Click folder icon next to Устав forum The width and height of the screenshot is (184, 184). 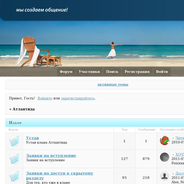point(14,141)
